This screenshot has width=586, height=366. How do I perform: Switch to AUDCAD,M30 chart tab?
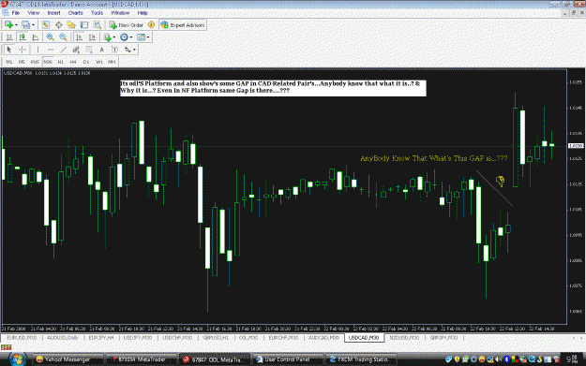click(x=323, y=338)
